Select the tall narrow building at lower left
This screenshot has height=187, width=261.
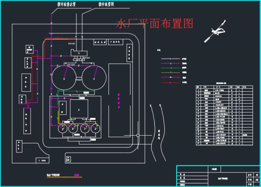coord(27,121)
